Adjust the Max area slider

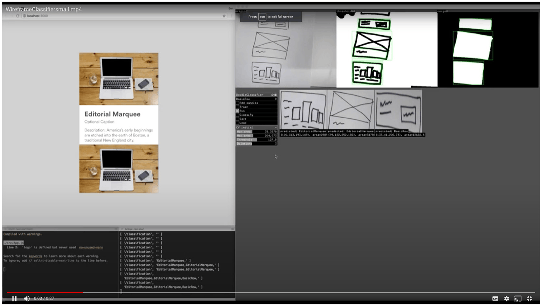[x=256, y=136]
